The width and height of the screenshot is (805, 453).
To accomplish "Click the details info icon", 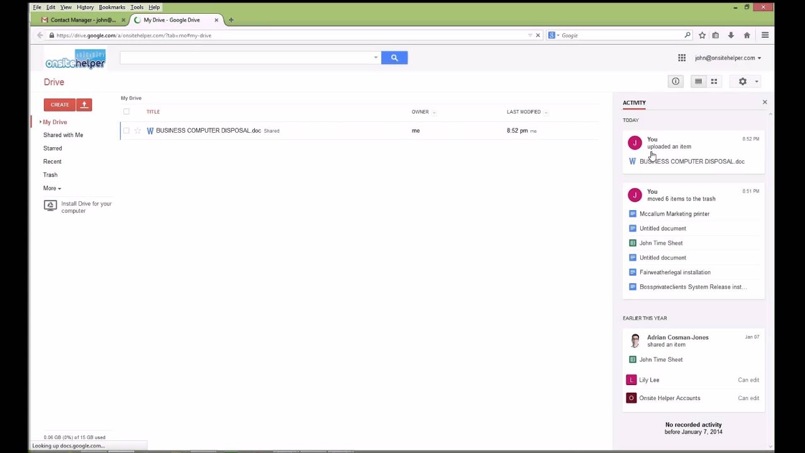I will coord(675,81).
